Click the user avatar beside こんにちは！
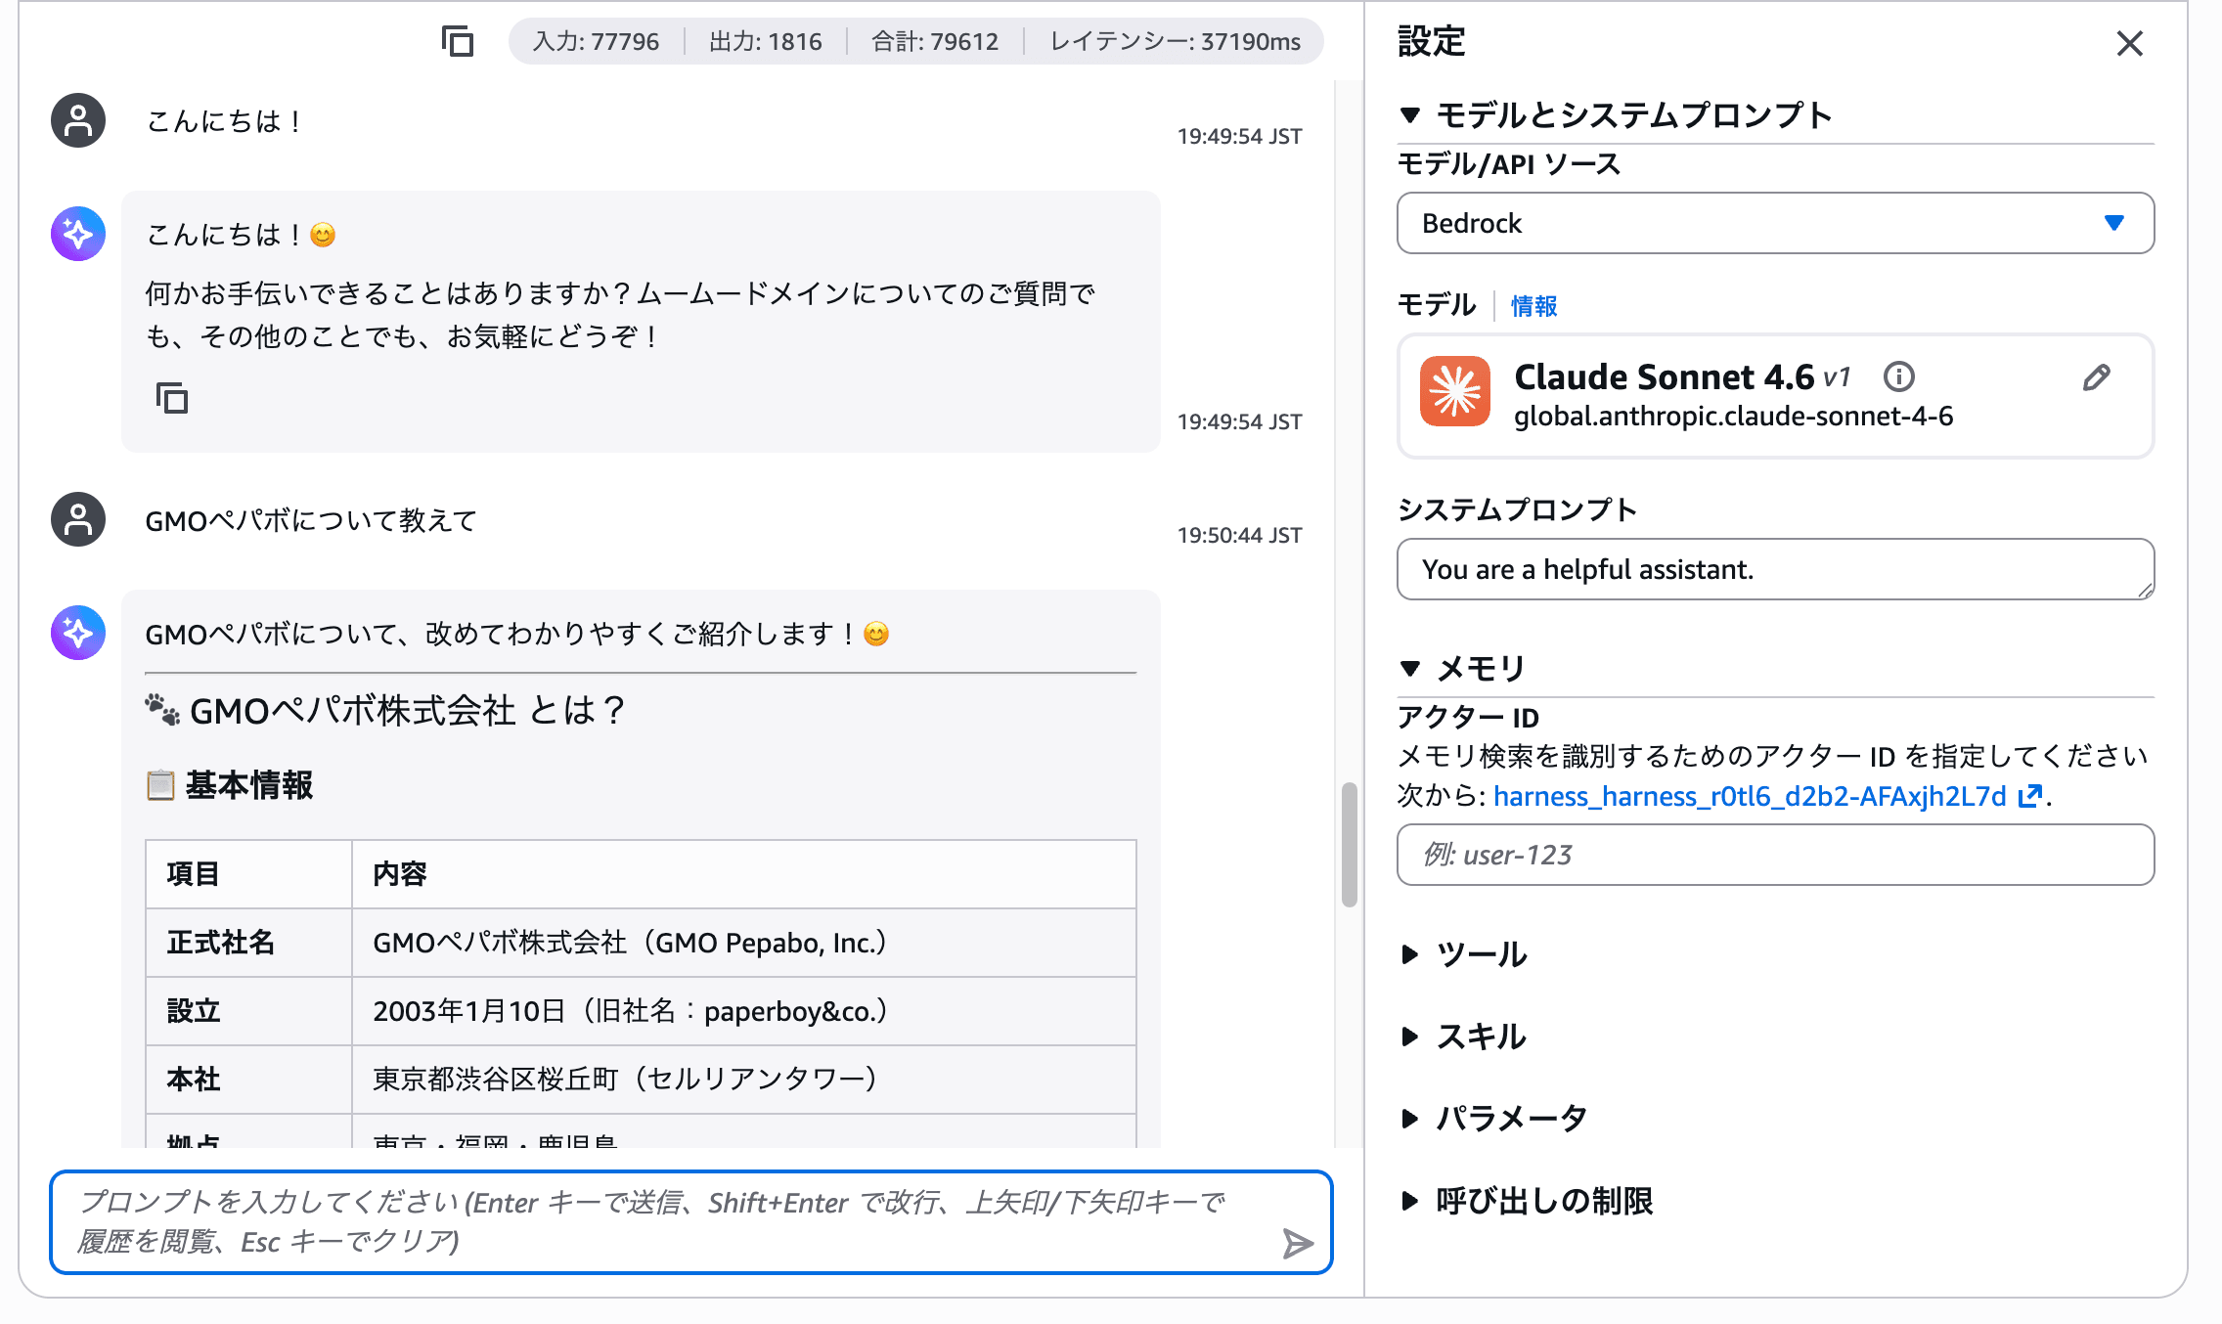 click(x=78, y=120)
